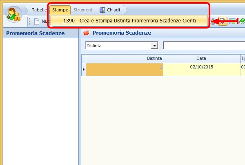Click the green money icon in toolbar
The image size is (245, 165).
242,21
